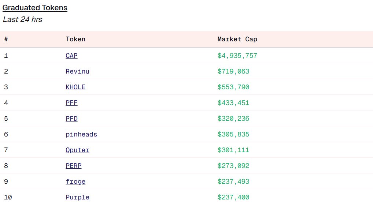Open the Purple token link
Image resolution: width=373 pixels, height=202 pixels.
tap(77, 198)
